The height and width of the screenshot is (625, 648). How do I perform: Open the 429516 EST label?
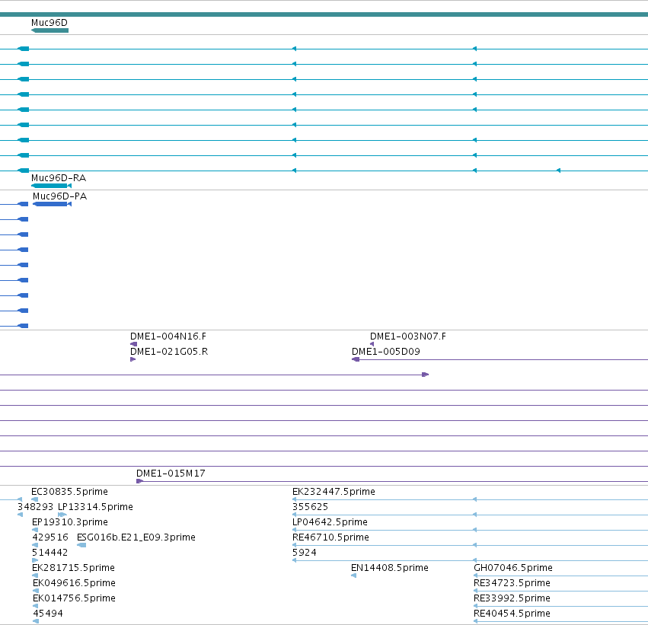pyautogui.click(x=50, y=537)
